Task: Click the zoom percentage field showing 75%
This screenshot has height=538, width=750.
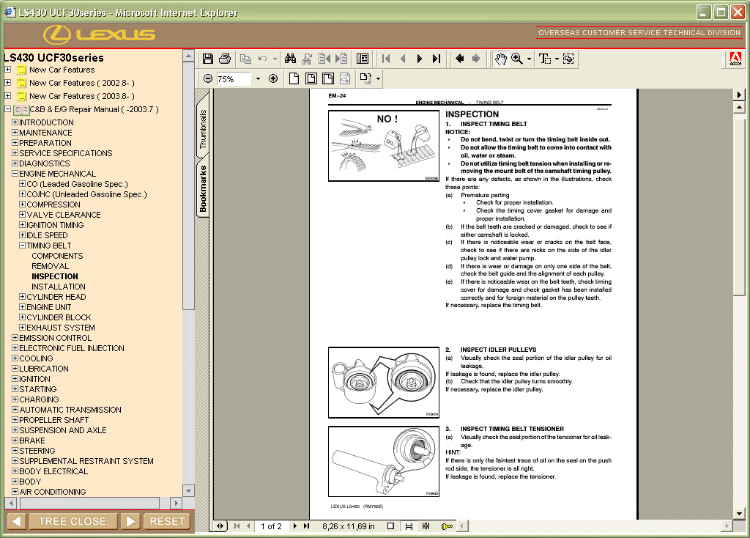Action: pos(234,78)
